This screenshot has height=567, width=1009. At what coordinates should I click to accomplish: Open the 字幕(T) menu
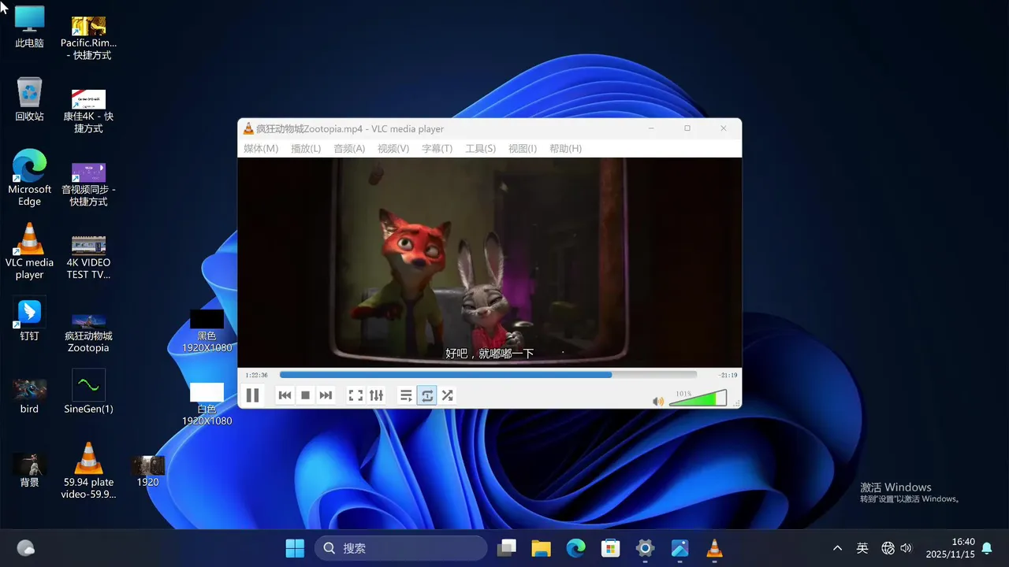point(437,149)
